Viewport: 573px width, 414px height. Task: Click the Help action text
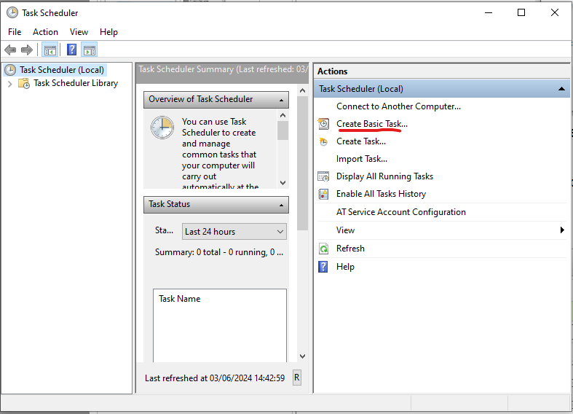pyautogui.click(x=345, y=267)
